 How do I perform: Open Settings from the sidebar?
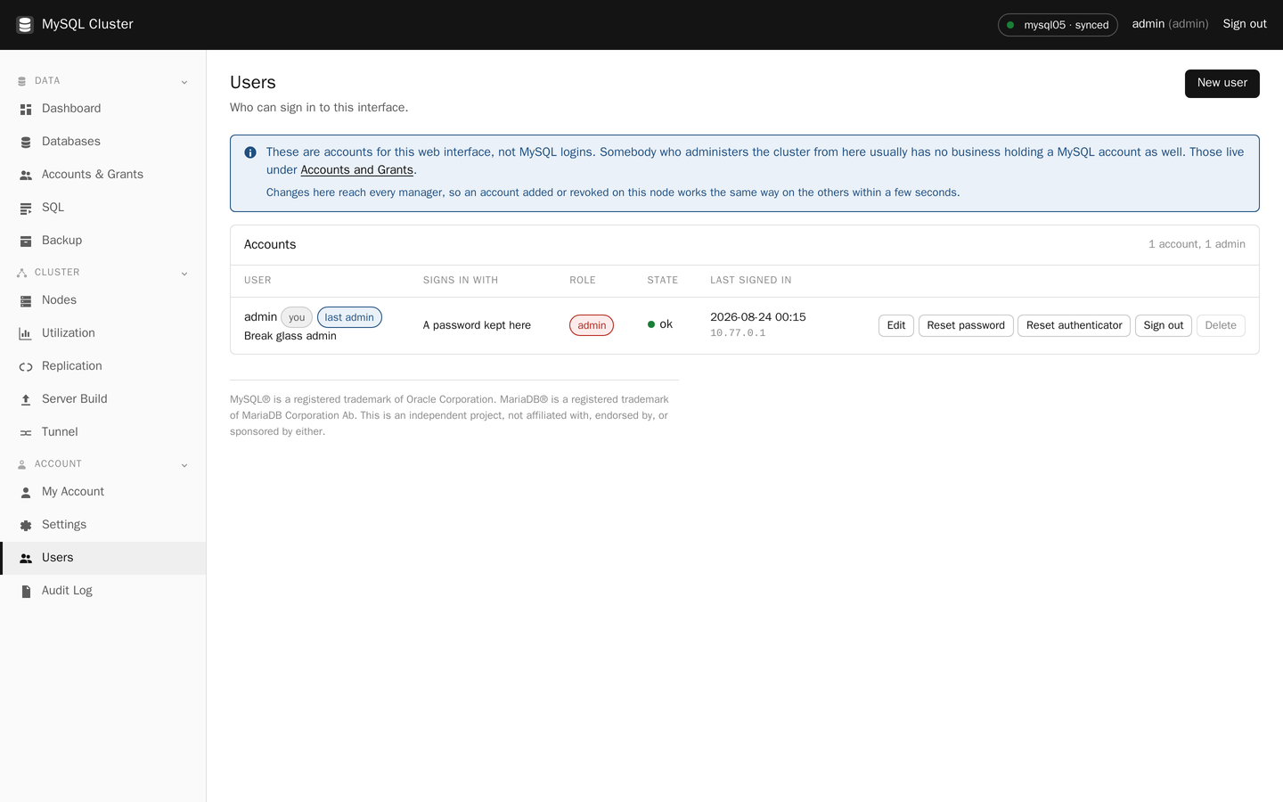(102, 525)
